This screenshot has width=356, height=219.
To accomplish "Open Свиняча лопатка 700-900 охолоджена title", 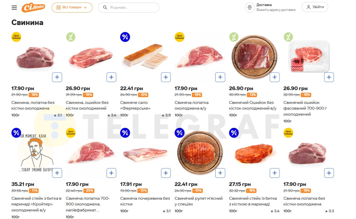I will tap(88, 204).
